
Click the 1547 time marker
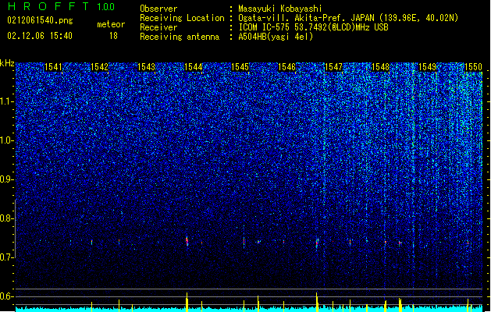[x=333, y=67]
